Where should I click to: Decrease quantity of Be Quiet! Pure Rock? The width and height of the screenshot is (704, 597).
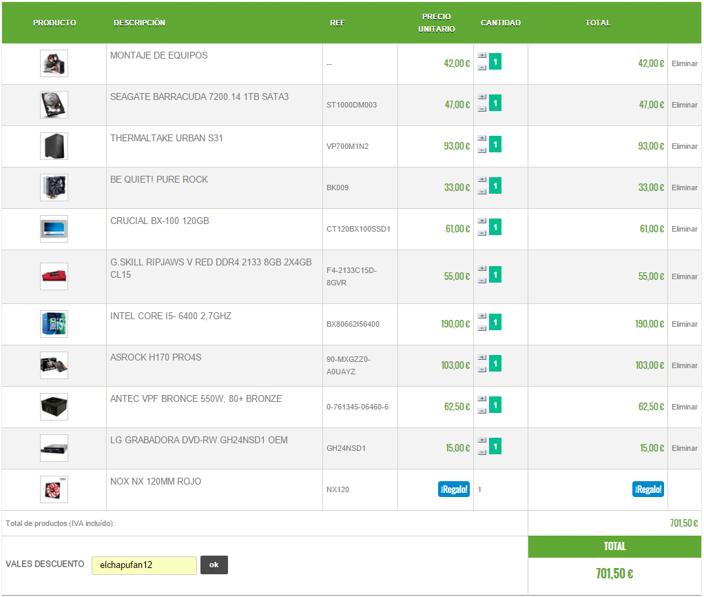(482, 192)
